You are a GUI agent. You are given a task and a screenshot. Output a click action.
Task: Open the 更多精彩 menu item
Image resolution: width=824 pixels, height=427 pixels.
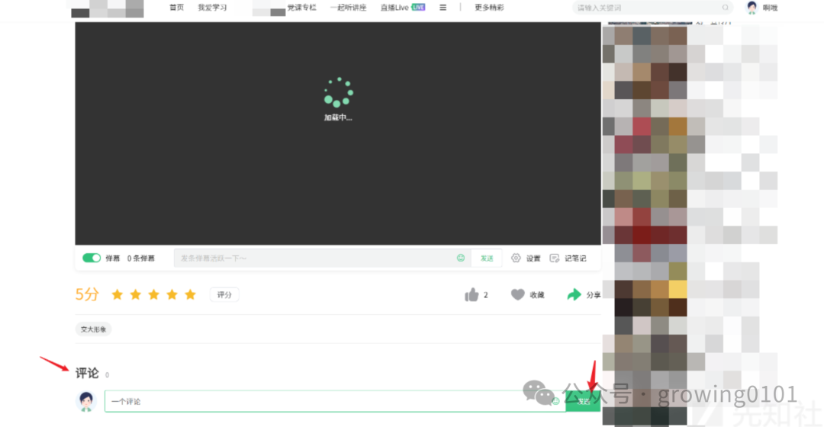489,8
